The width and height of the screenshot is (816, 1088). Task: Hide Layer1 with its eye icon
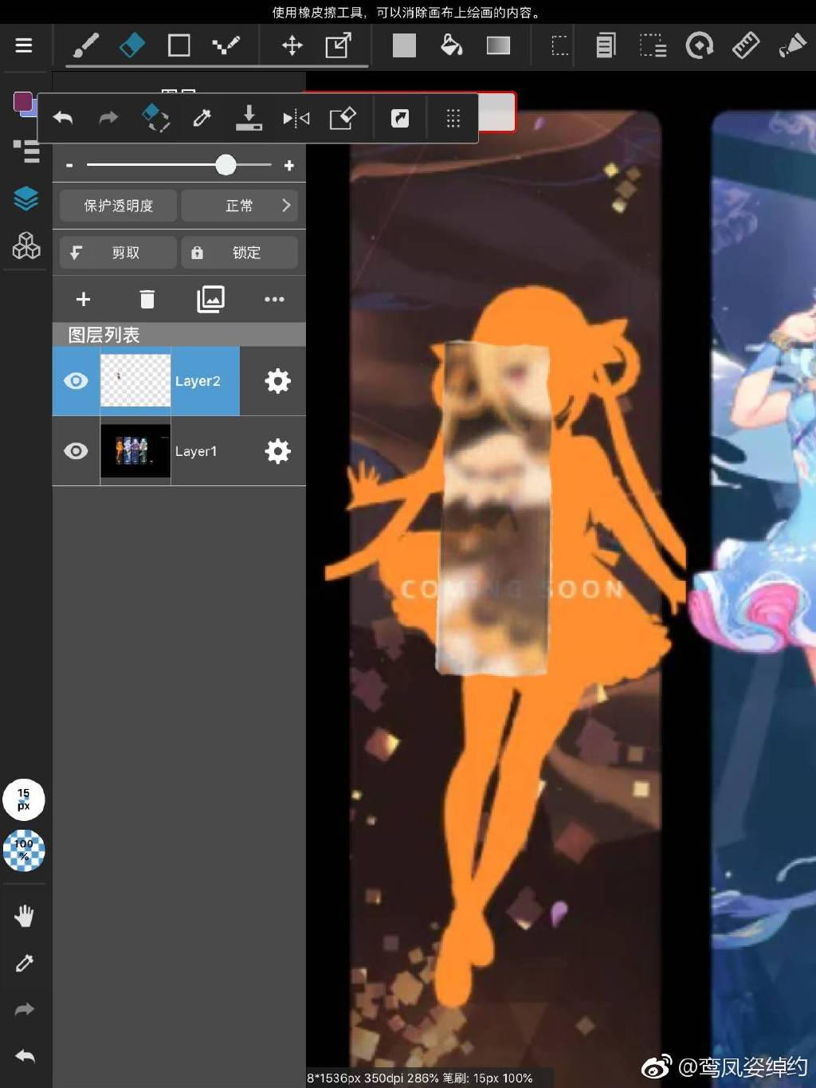76,451
